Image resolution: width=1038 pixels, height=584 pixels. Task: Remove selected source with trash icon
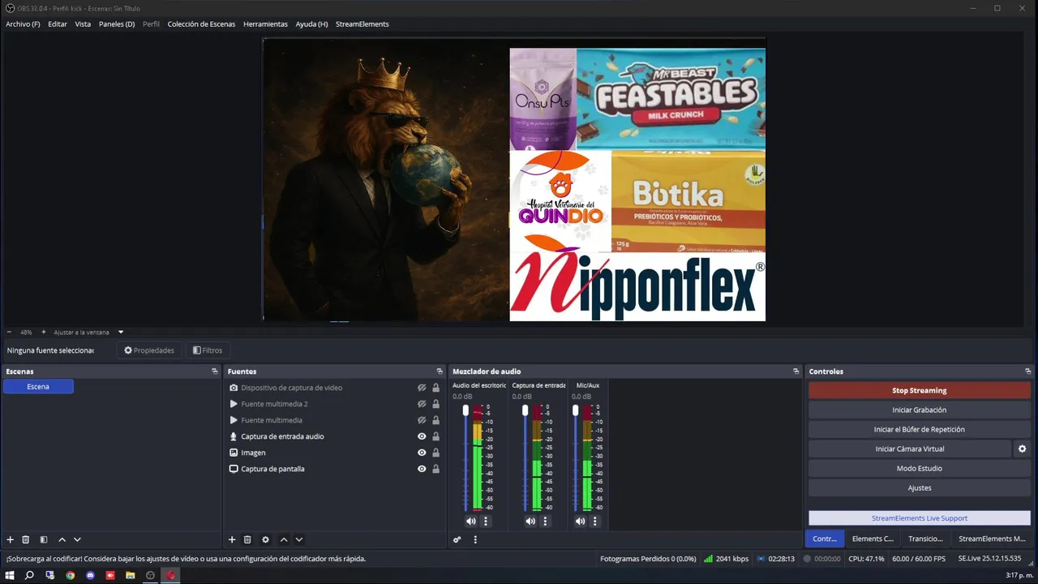[x=247, y=539]
